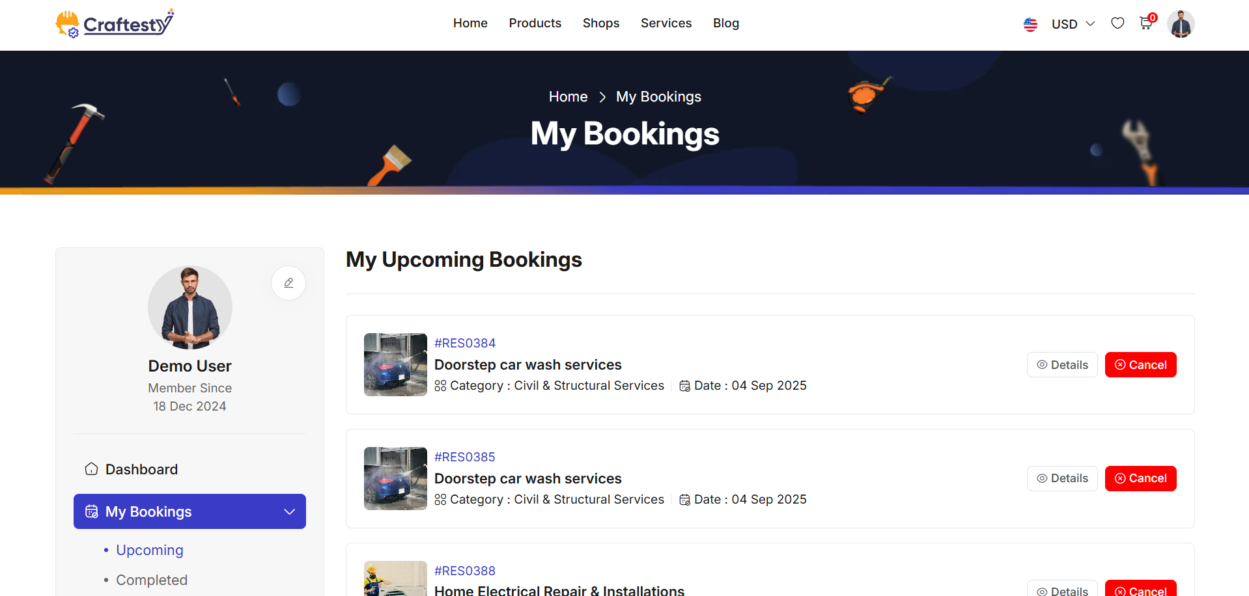Expand the USD currency dropdown
The image size is (1249, 596).
point(1073,24)
